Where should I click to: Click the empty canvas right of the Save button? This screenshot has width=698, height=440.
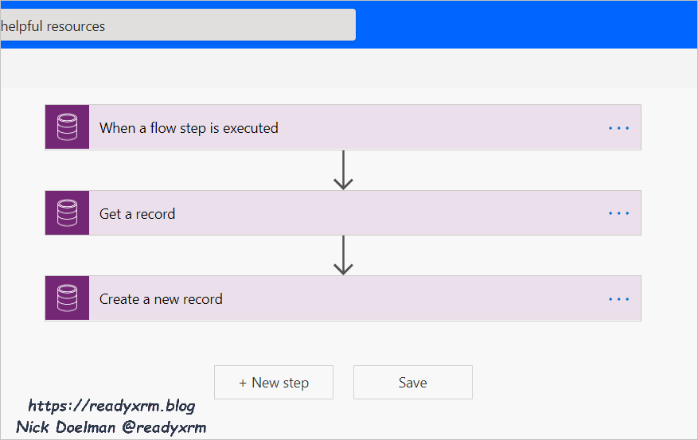573,383
